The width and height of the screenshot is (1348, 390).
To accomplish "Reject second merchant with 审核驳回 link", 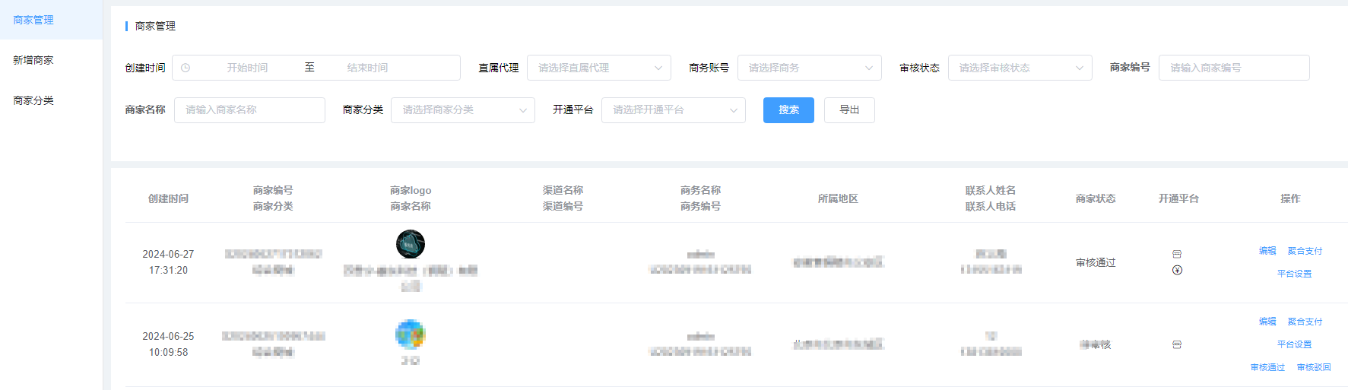I will [x=1314, y=367].
